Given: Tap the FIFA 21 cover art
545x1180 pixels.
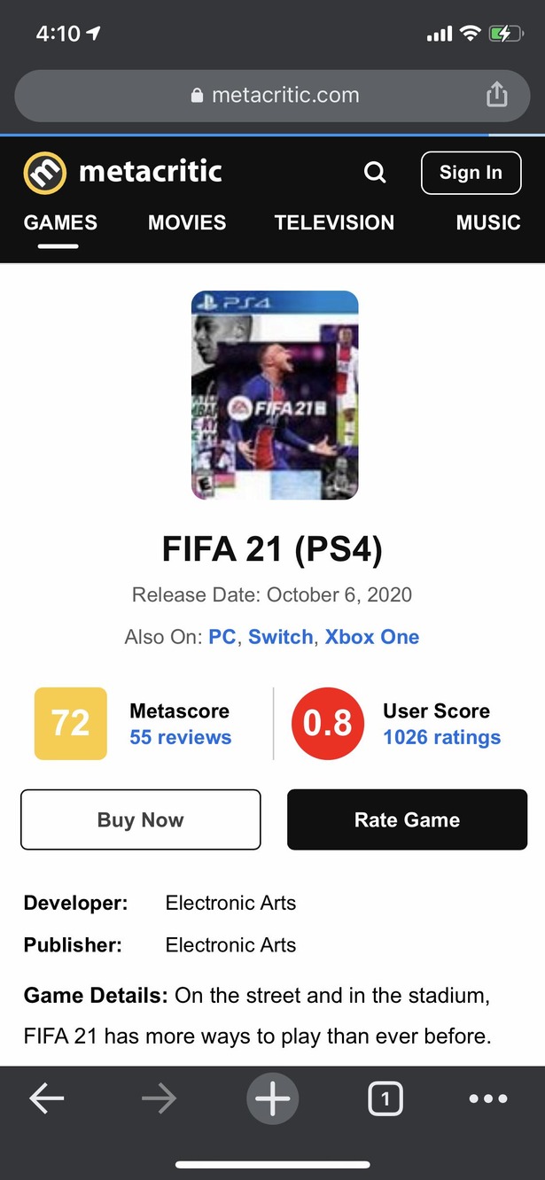Looking at the screenshot, I should (275, 395).
